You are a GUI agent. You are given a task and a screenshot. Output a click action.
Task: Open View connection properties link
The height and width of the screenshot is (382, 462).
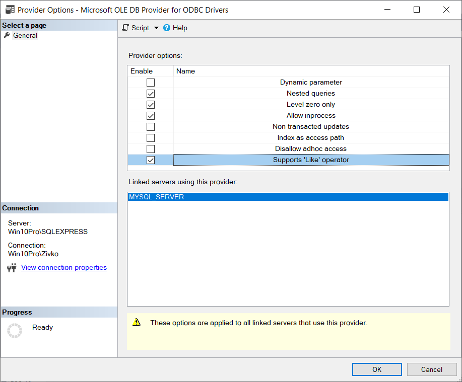point(64,268)
